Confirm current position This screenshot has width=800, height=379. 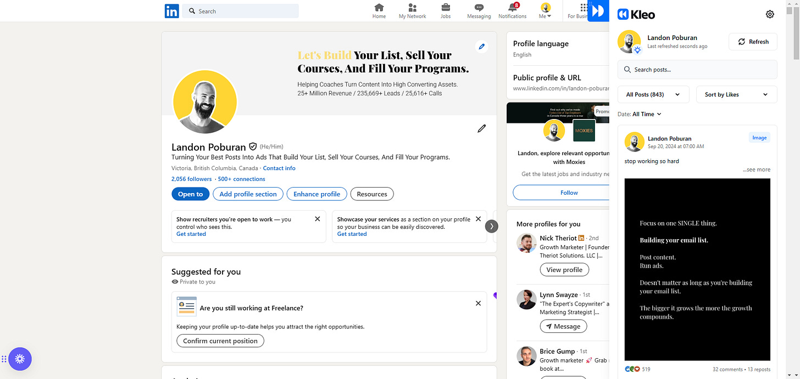(x=220, y=341)
